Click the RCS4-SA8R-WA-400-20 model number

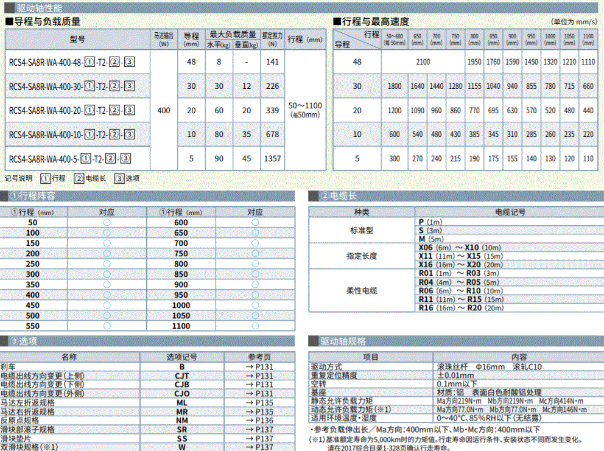72,111
